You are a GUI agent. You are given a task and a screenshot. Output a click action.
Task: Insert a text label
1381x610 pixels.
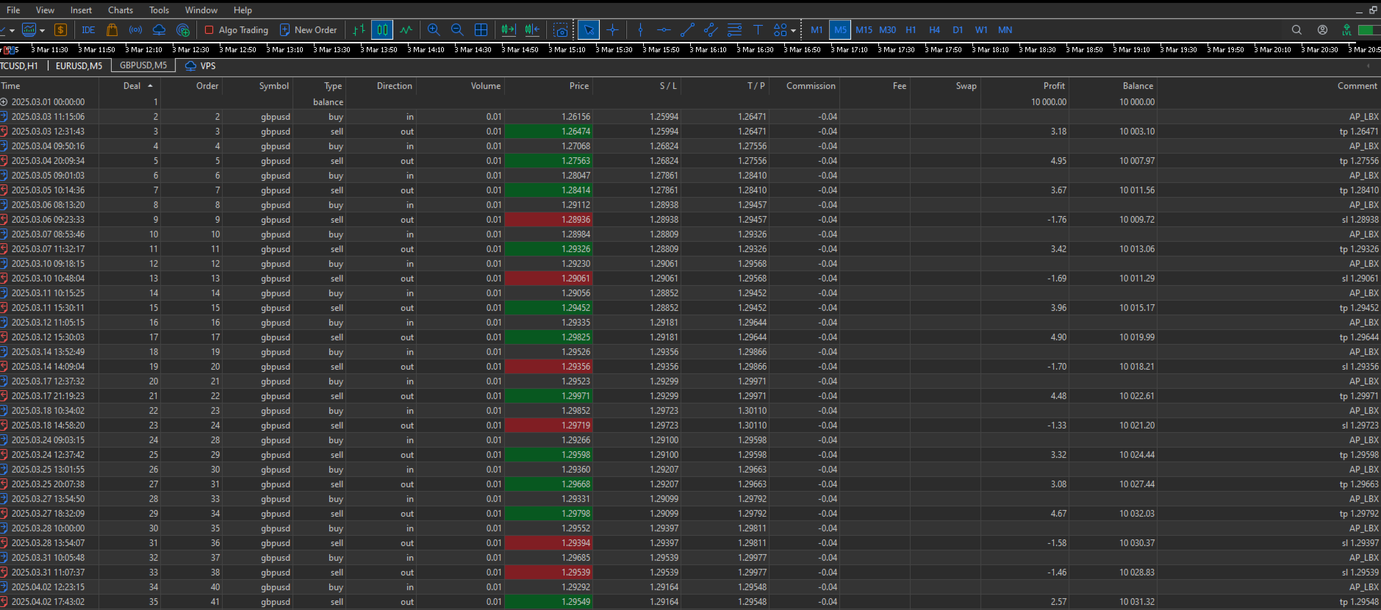tap(758, 30)
